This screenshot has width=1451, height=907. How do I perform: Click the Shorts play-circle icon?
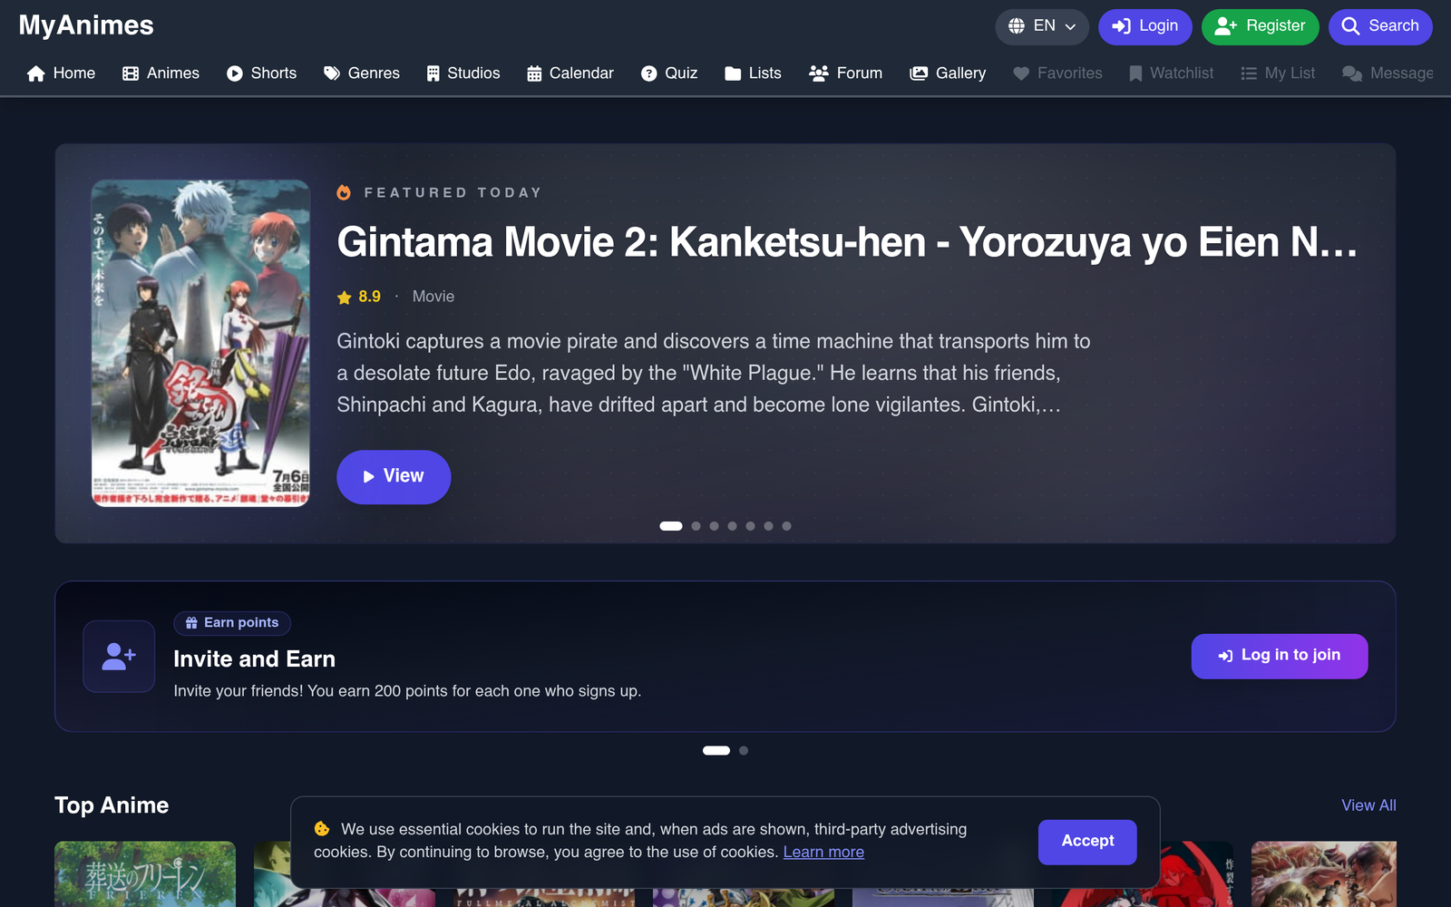(235, 73)
